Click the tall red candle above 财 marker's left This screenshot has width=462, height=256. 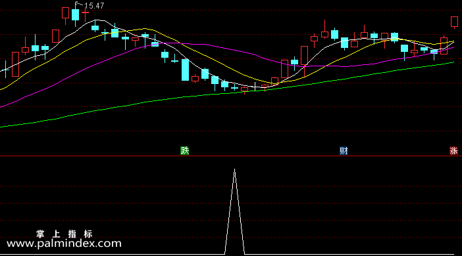point(304,55)
